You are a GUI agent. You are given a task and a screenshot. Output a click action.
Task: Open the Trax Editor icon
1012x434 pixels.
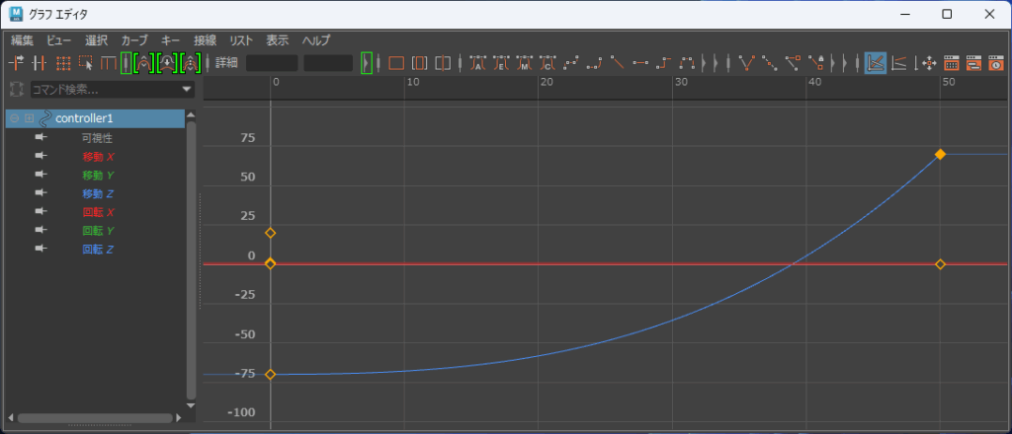point(974,63)
